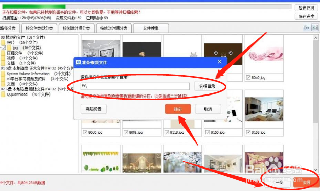The image size is (320, 191).
Task: Select cherry blossom thumbnail
Action: [x=182, y=162]
